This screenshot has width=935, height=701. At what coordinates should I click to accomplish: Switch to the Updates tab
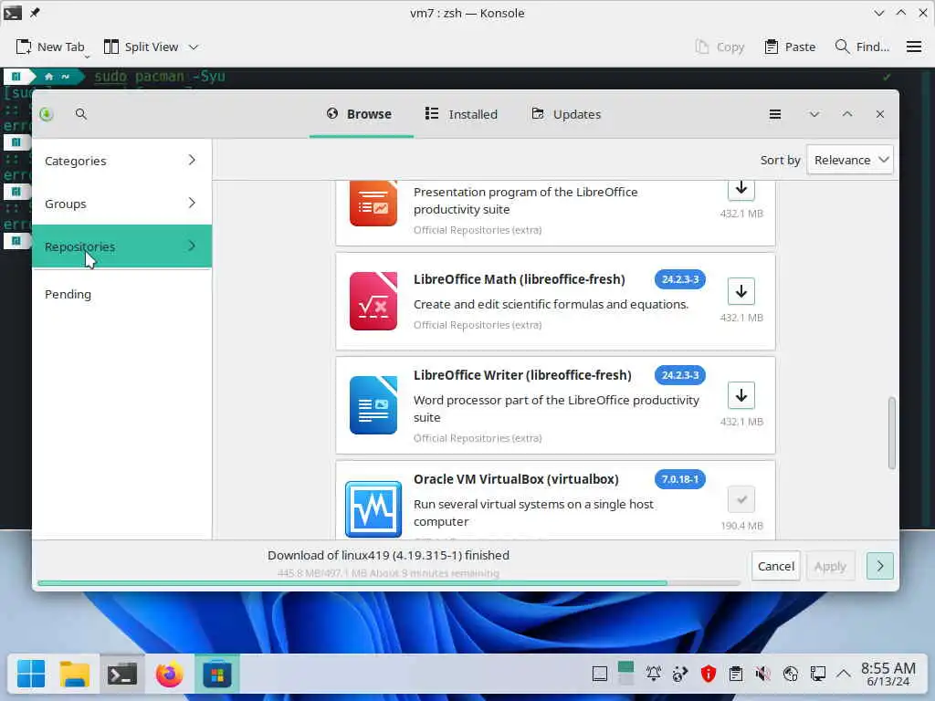566,114
